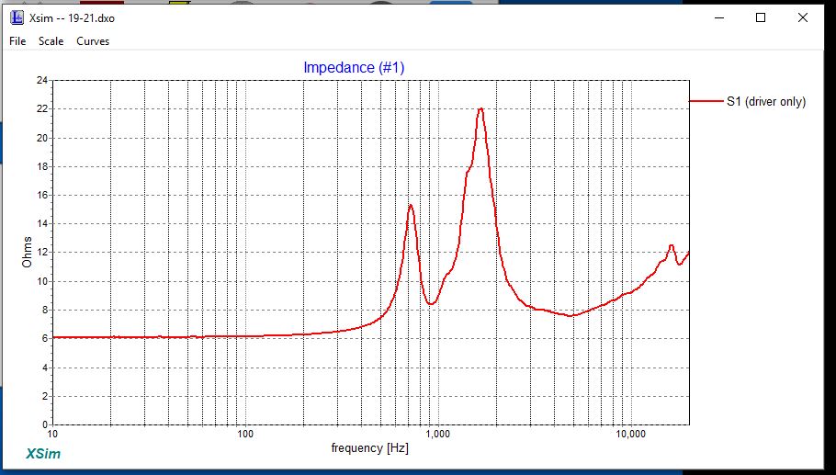Open the Curves menu
This screenshot has width=836, height=475.
[x=93, y=41]
